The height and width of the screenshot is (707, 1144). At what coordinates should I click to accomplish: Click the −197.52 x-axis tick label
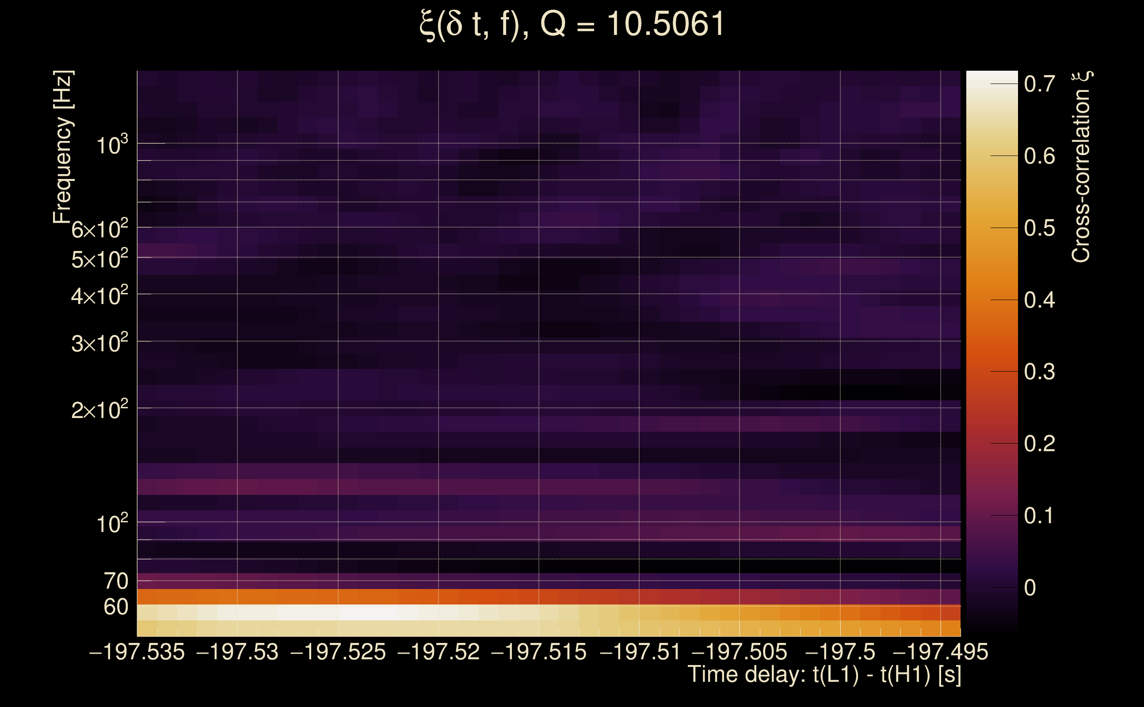[438, 652]
